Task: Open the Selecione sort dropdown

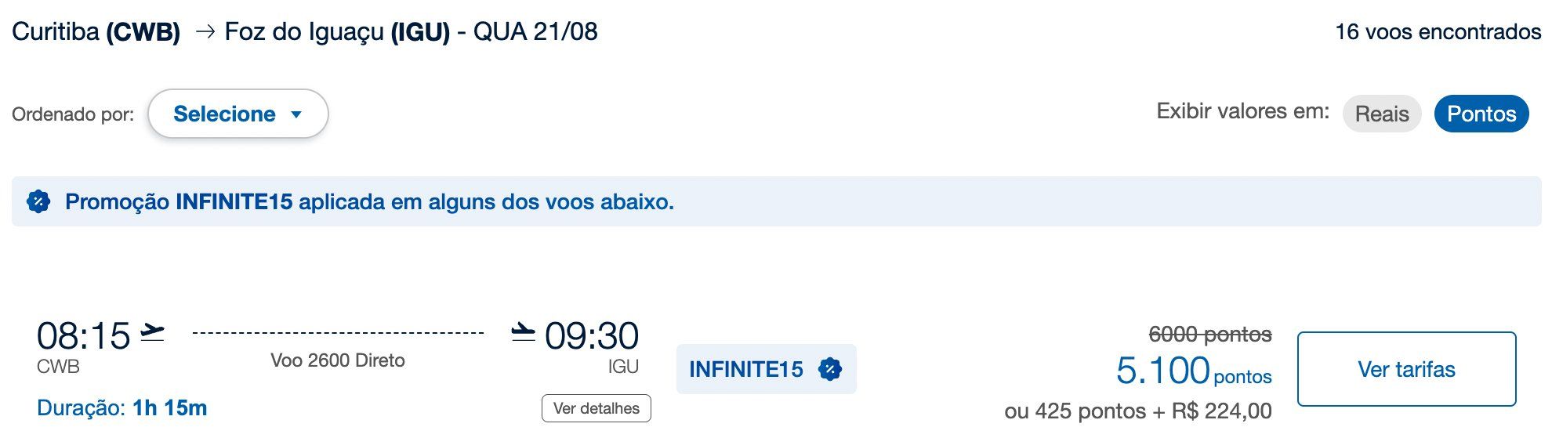Action: pyautogui.click(x=238, y=114)
